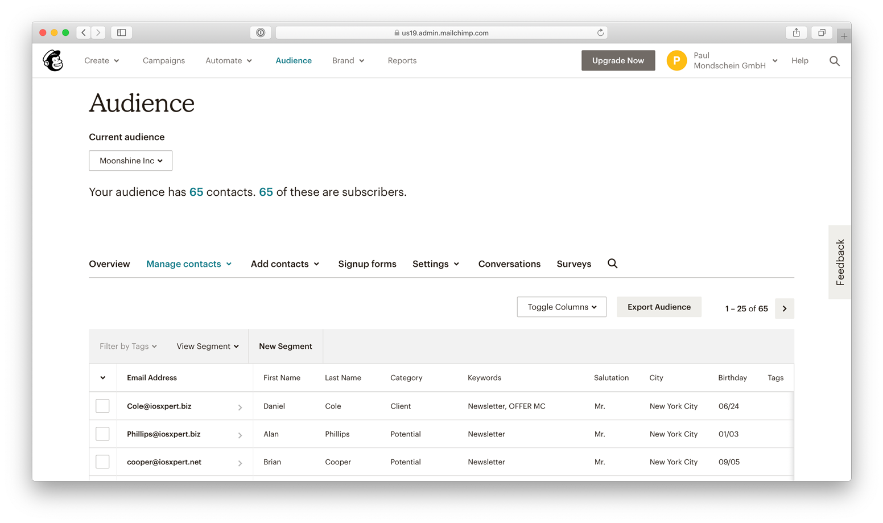Go to next page of contacts
Image resolution: width=883 pixels, height=523 pixels.
click(x=785, y=308)
